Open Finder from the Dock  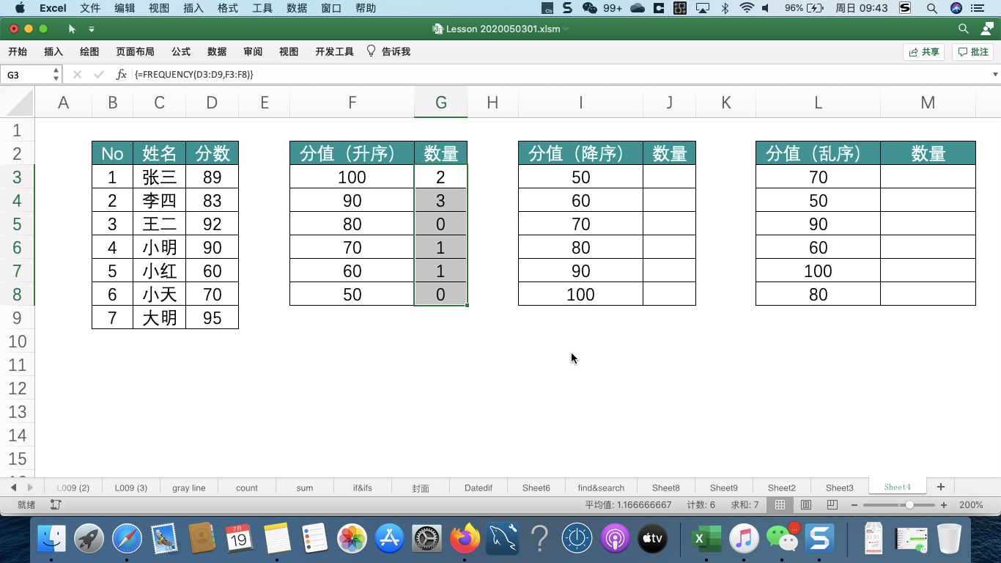point(51,540)
